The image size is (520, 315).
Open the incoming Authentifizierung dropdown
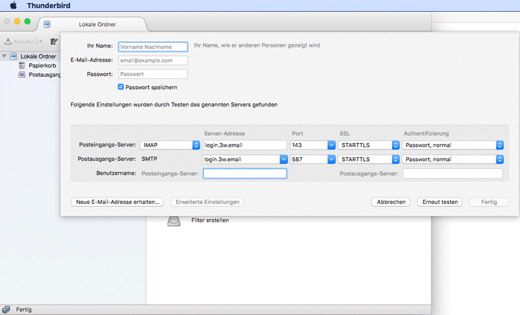453,145
